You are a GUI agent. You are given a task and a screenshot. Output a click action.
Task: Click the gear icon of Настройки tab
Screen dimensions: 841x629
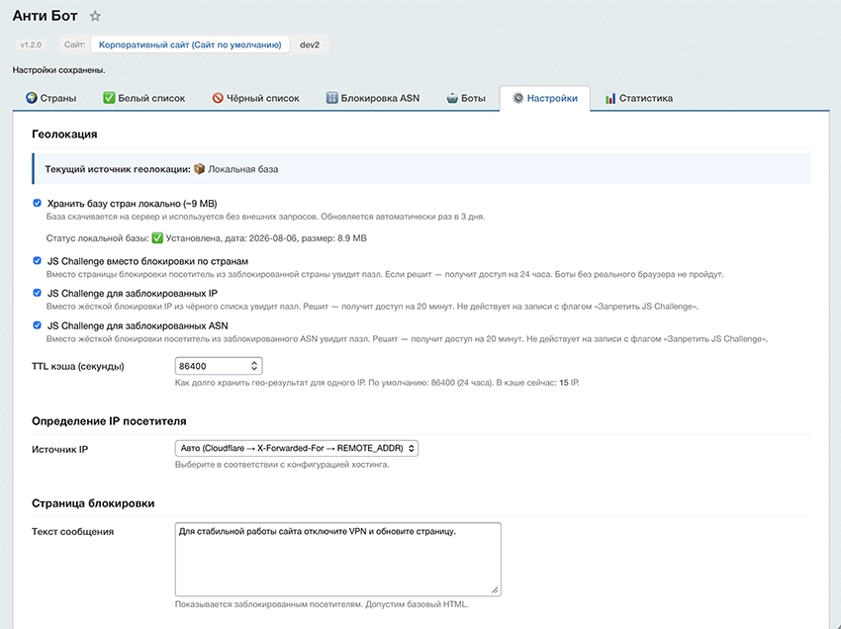517,98
